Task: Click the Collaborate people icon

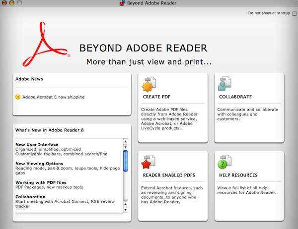Action: point(224,84)
